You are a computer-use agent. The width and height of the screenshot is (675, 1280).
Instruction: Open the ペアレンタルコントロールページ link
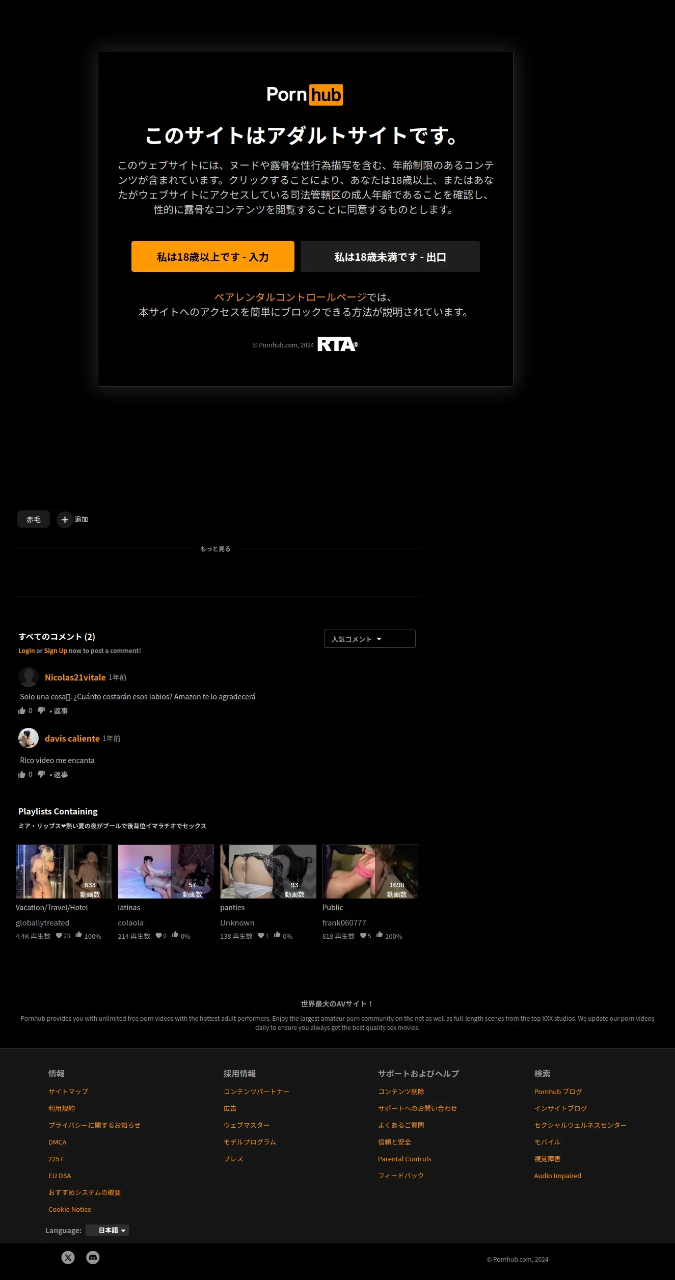pos(290,297)
